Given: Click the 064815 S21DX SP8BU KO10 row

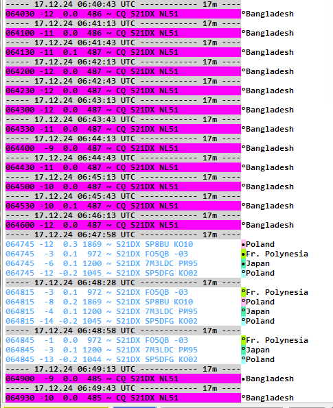Looking at the screenshot, I should click(123, 302).
